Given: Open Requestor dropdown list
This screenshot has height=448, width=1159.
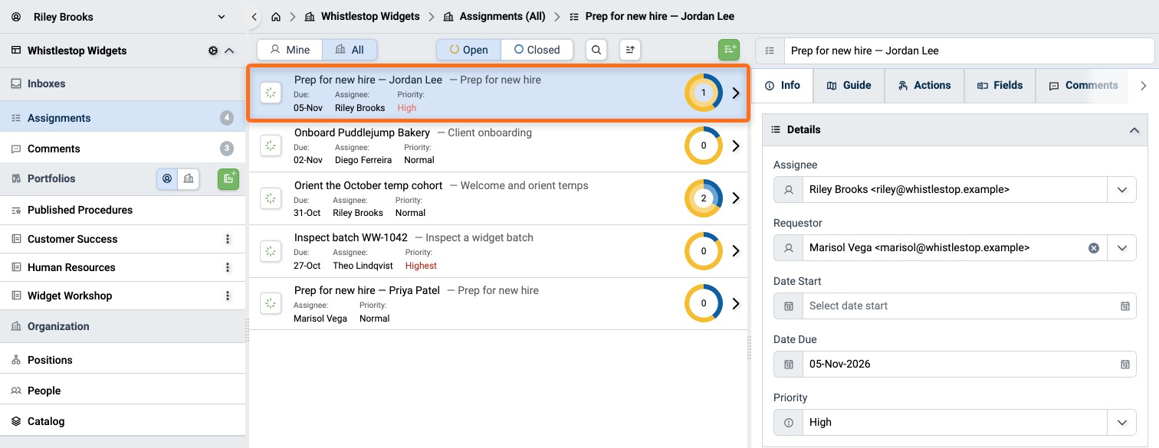Looking at the screenshot, I should point(1122,247).
